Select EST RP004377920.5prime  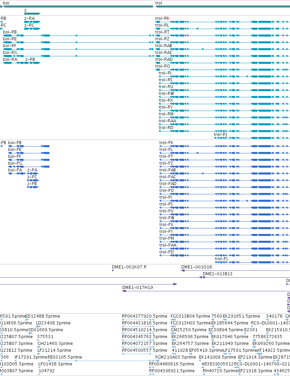138,320
